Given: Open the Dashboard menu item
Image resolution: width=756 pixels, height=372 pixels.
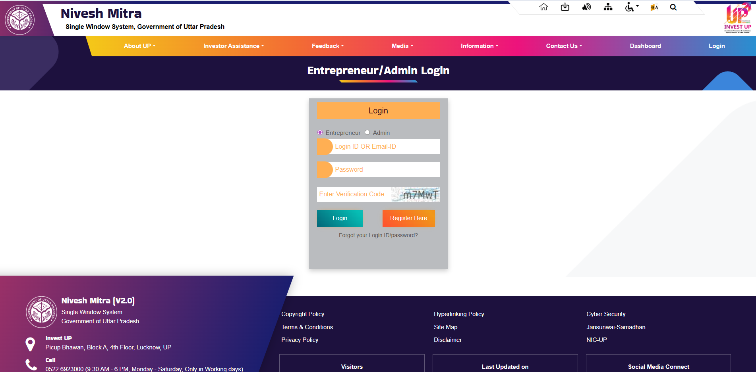Looking at the screenshot, I should (645, 46).
